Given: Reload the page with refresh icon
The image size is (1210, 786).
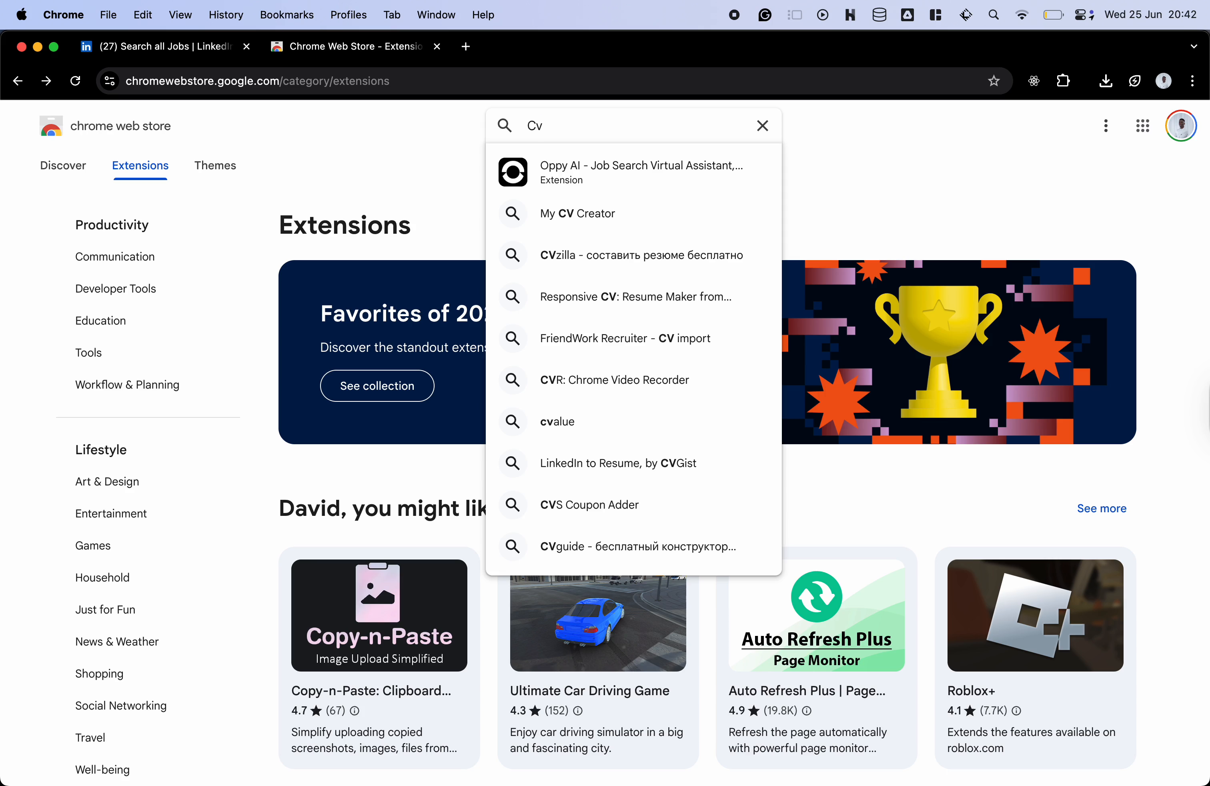Looking at the screenshot, I should point(75,81).
